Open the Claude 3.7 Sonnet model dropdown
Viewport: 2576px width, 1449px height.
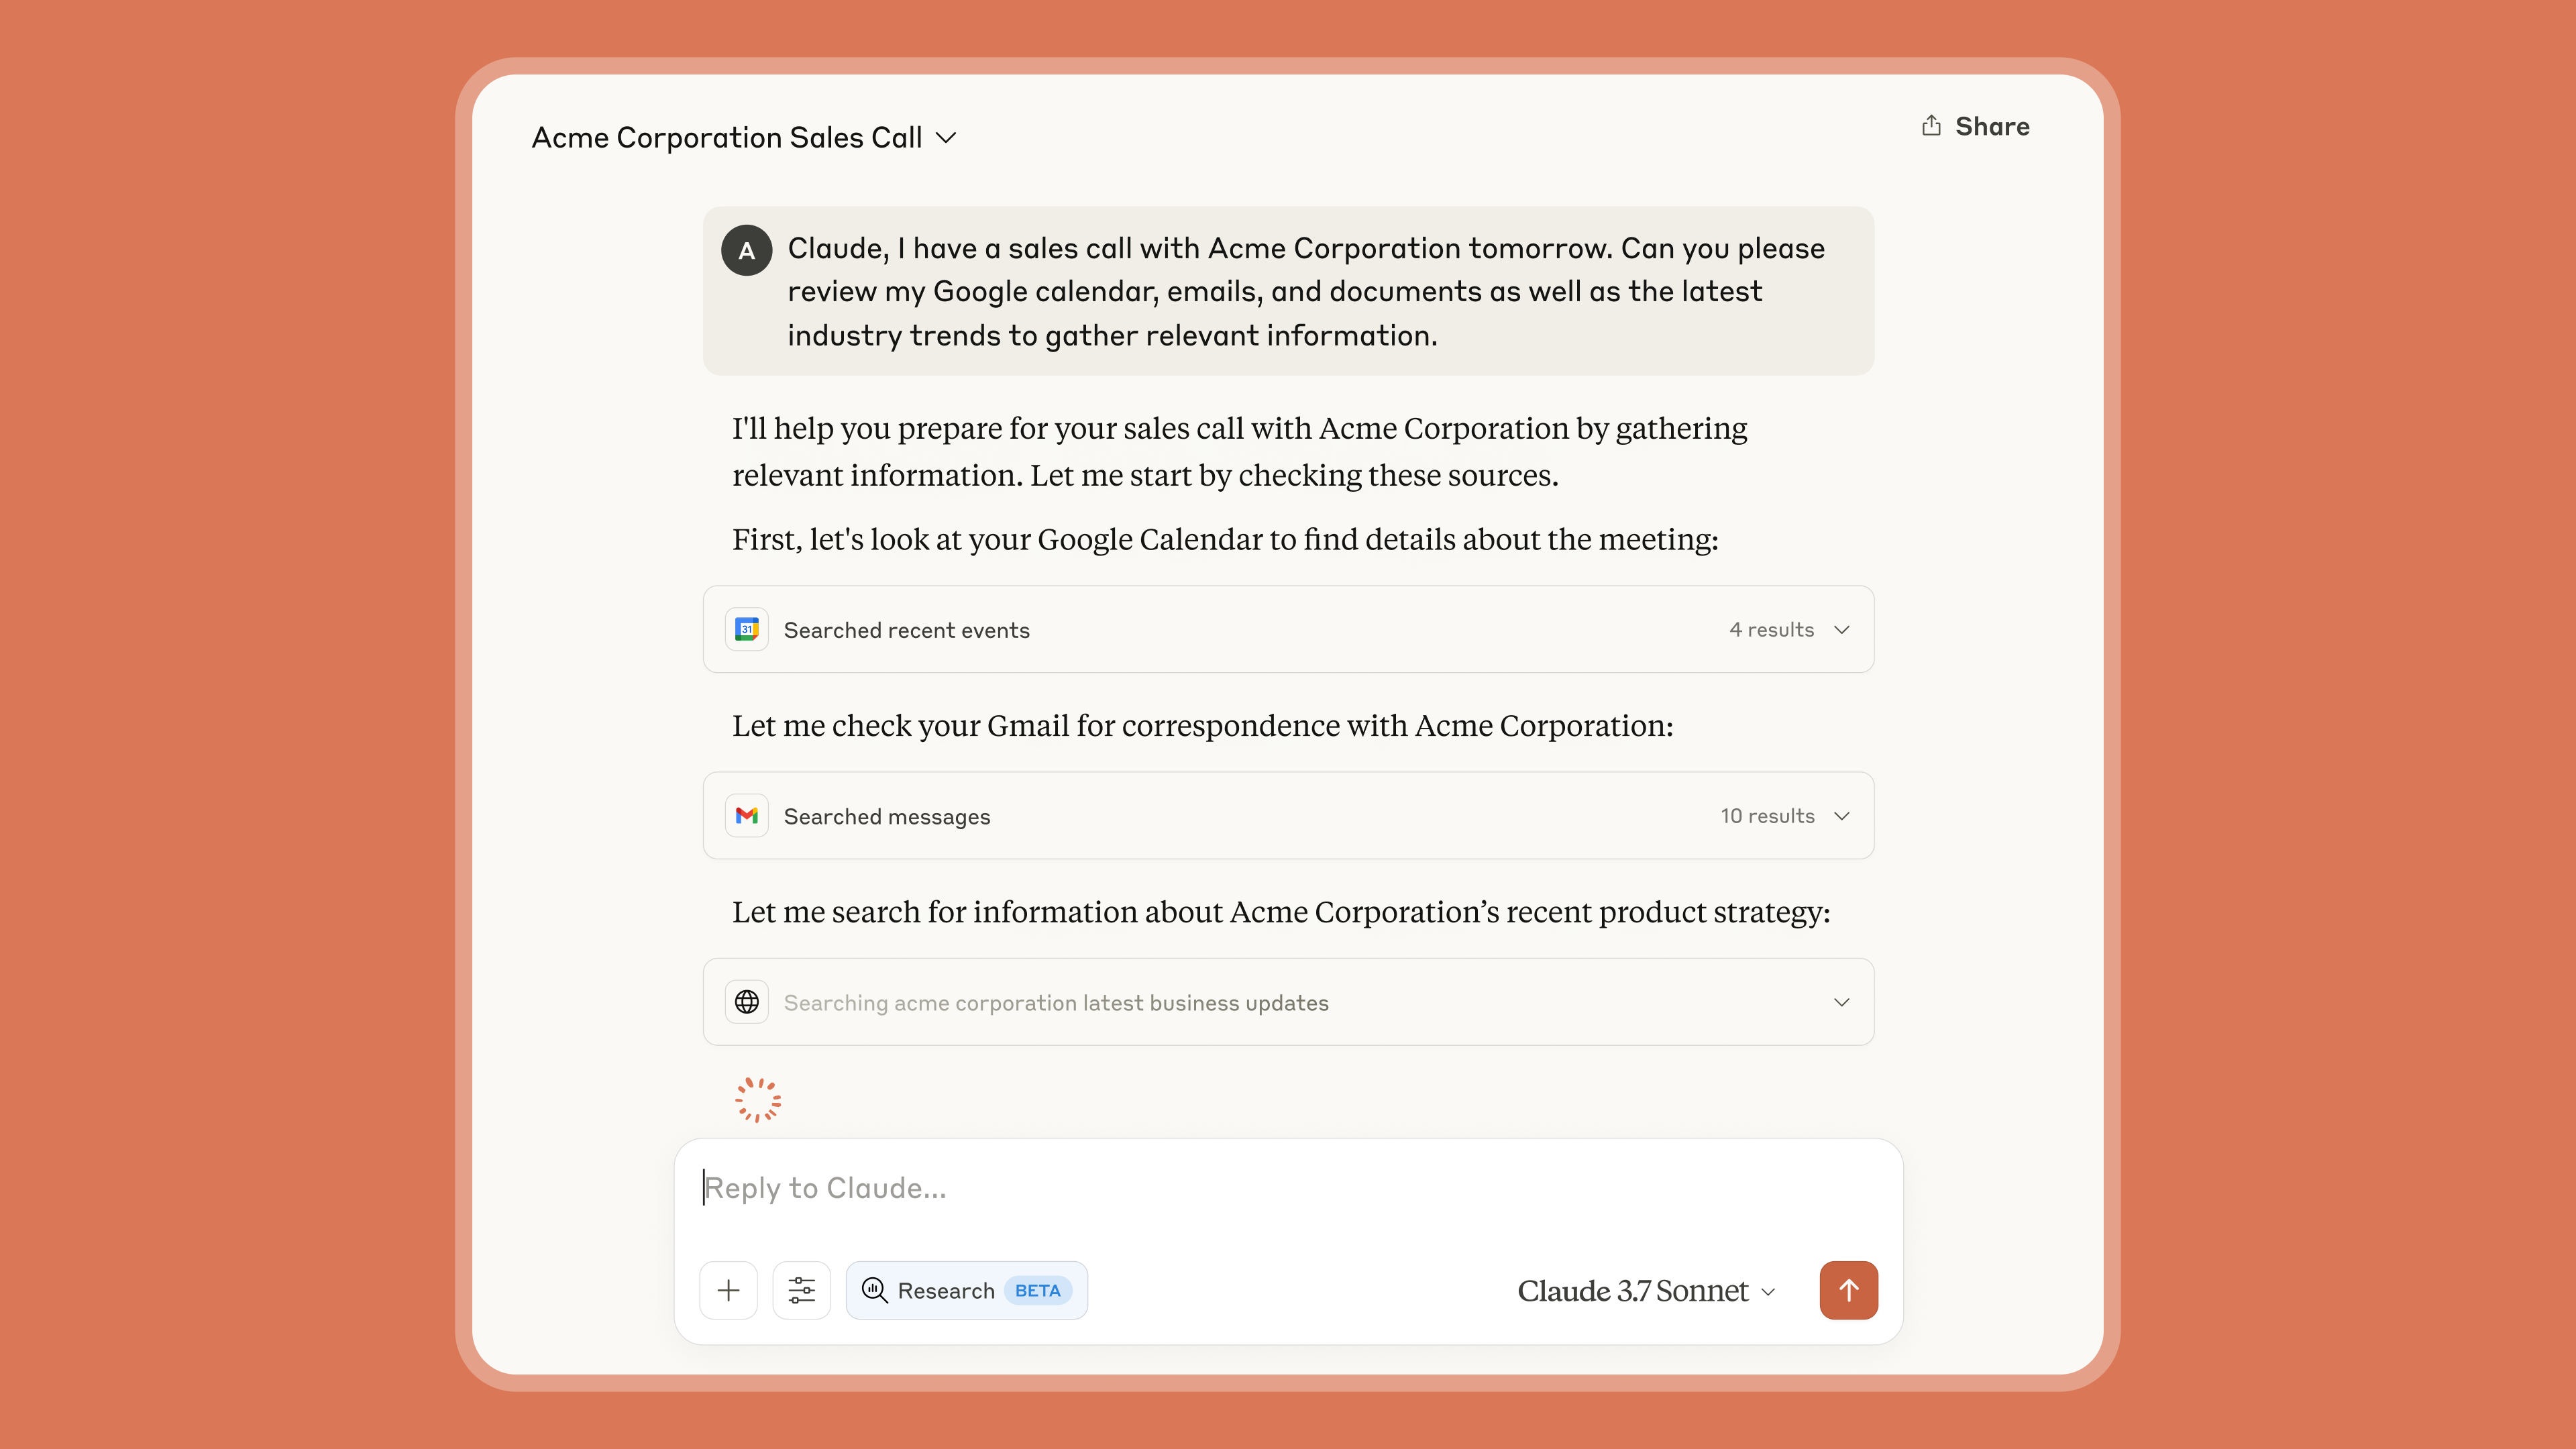(x=1645, y=1290)
